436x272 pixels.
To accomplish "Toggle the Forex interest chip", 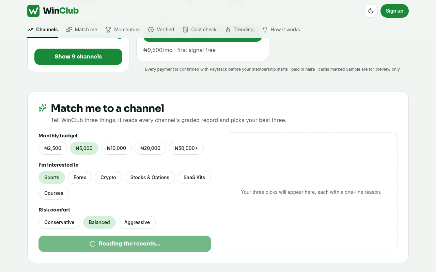I will [80, 177].
